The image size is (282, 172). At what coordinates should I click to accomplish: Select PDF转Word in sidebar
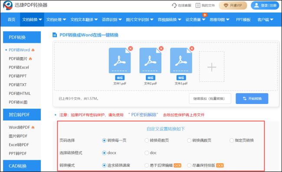20,50
